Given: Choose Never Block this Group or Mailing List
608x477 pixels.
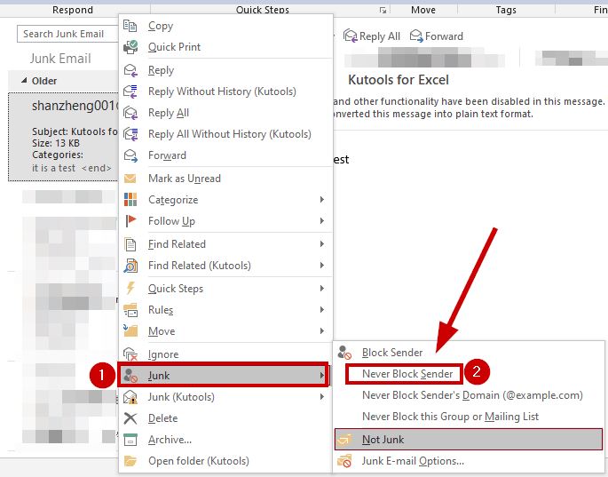Looking at the screenshot, I should pos(469,417).
